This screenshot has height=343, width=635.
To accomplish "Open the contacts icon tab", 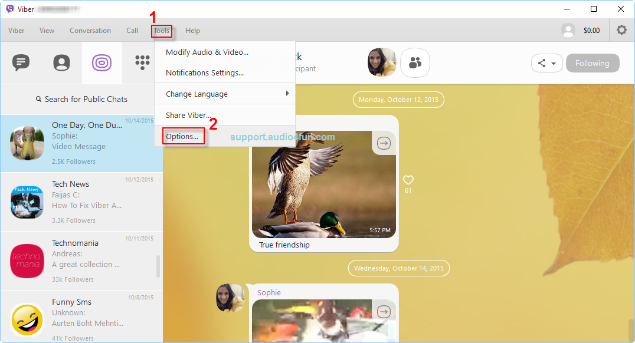I will 61,62.
